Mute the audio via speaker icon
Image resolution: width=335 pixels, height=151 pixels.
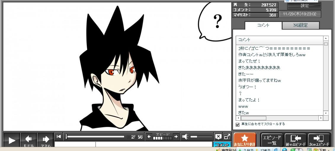pyautogui.click(x=185, y=136)
